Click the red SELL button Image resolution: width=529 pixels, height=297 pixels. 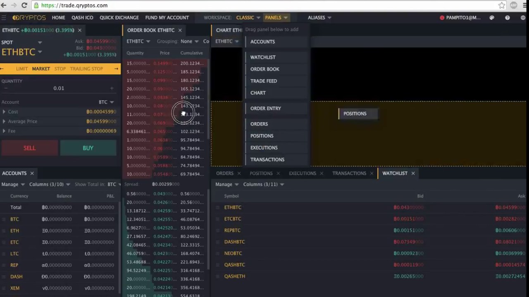point(29,148)
